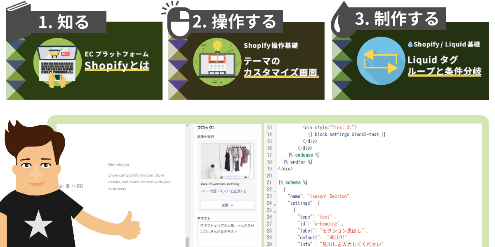Image resolution: width=495 pixels, height=247 pixels.
Task: Click the {% endfor %} code line
Action: [x=298, y=162]
